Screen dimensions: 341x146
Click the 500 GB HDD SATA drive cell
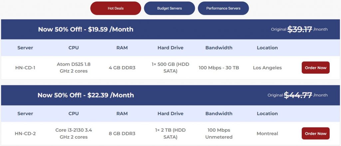point(170,68)
